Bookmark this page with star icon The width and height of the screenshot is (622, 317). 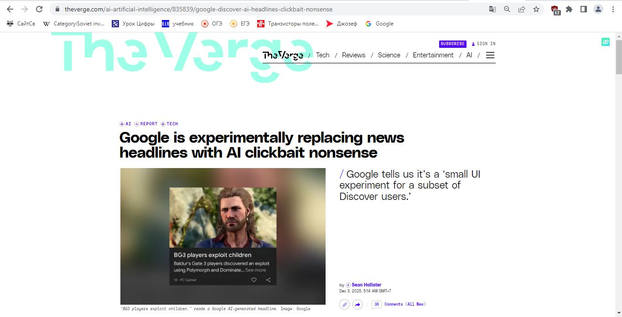pos(536,9)
